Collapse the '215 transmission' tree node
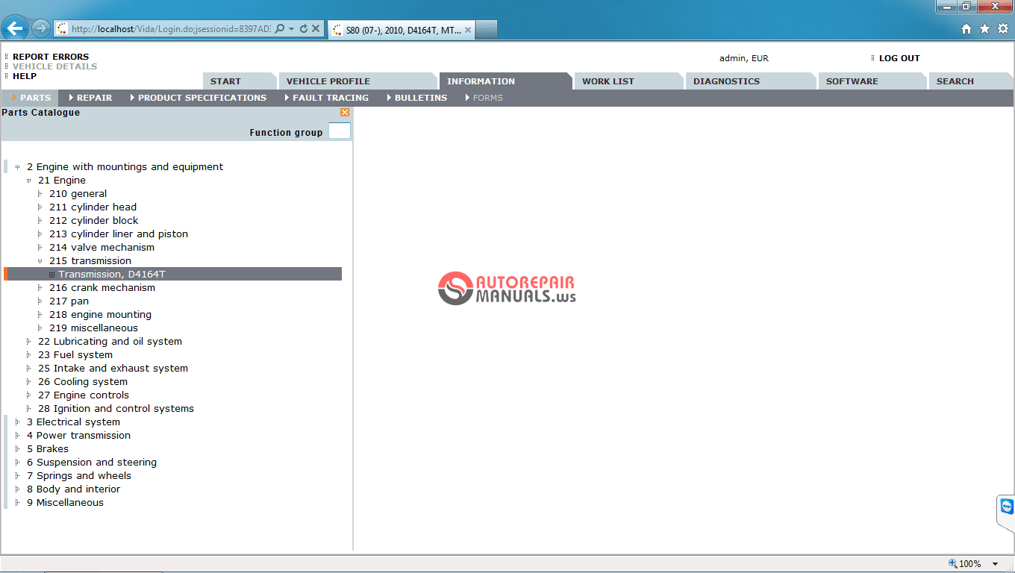The width and height of the screenshot is (1015, 573). [38, 260]
